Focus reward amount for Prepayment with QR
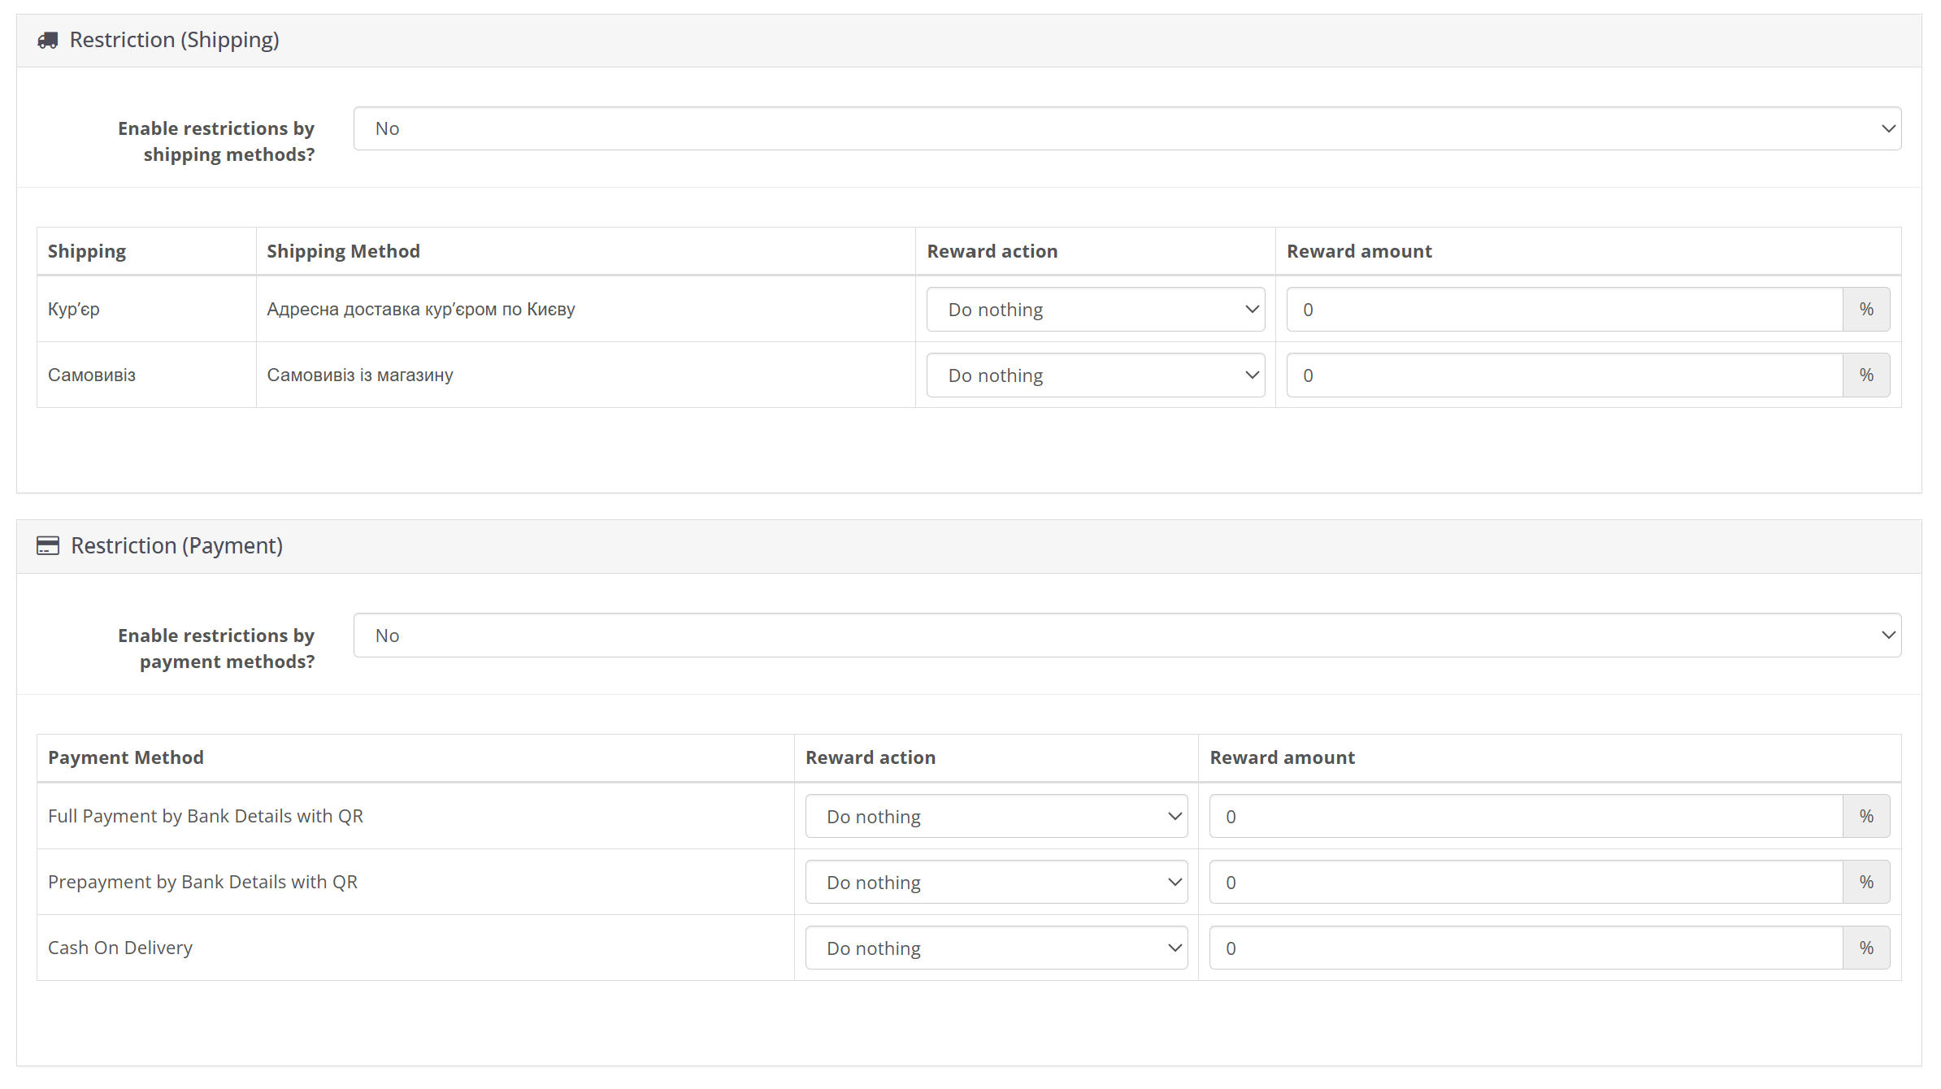The width and height of the screenshot is (1941, 1089). (x=1526, y=883)
